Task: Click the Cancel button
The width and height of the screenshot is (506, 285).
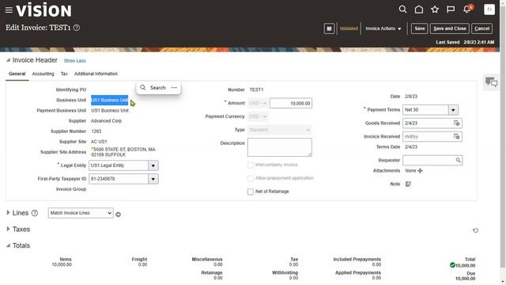Action: (481, 28)
